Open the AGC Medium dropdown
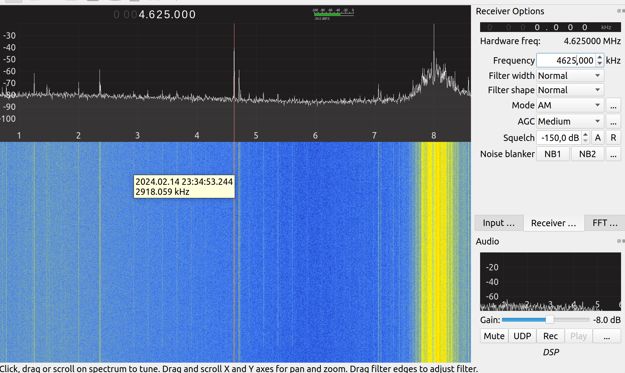 pos(570,121)
